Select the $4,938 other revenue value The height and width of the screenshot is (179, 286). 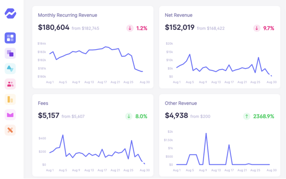(x=177, y=116)
